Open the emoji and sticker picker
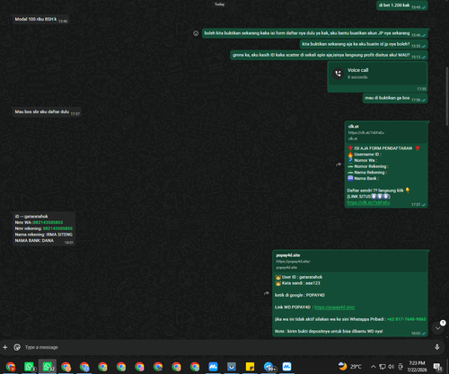The height and width of the screenshot is (374, 449). (17, 347)
